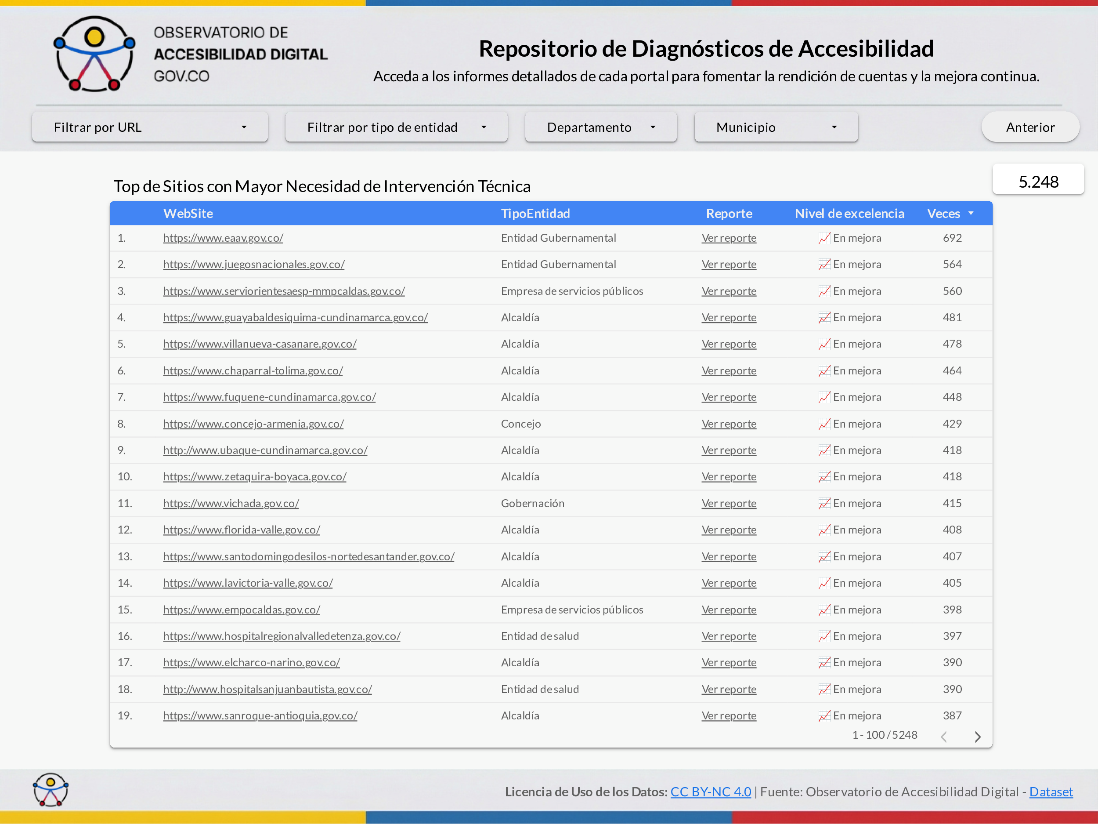
Task: Click the trend icon in the juegosnacionales row
Action: point(824,264)
